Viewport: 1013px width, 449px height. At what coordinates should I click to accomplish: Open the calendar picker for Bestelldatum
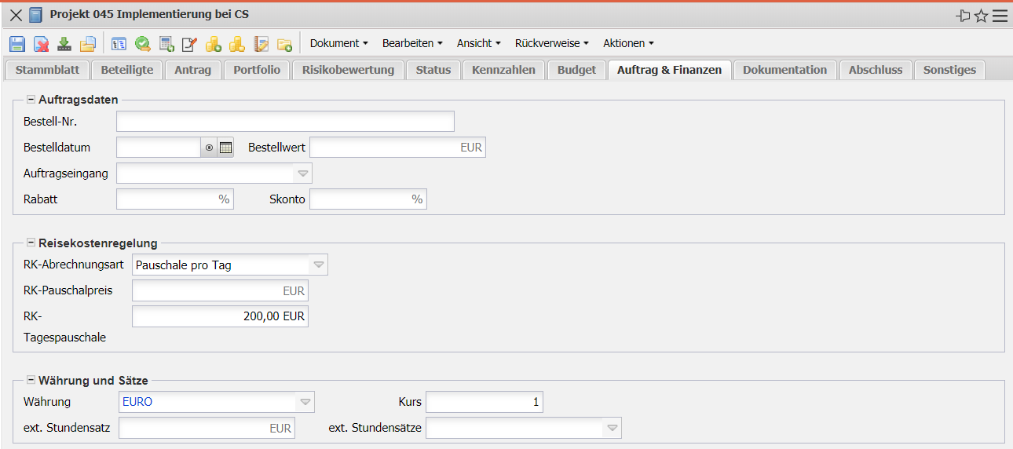click(225, 148)
